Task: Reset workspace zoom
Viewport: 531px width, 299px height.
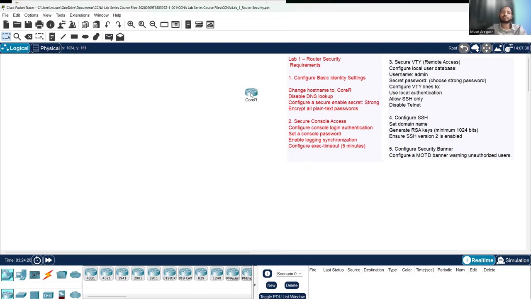Action: click(x=142, y=25)
